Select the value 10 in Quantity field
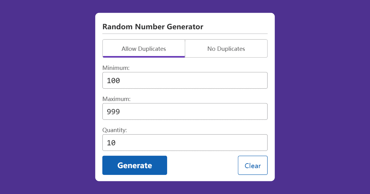This screenshot has height=194, width=370. click(111, 143)
